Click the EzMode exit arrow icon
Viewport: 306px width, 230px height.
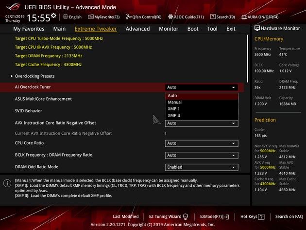226,217
